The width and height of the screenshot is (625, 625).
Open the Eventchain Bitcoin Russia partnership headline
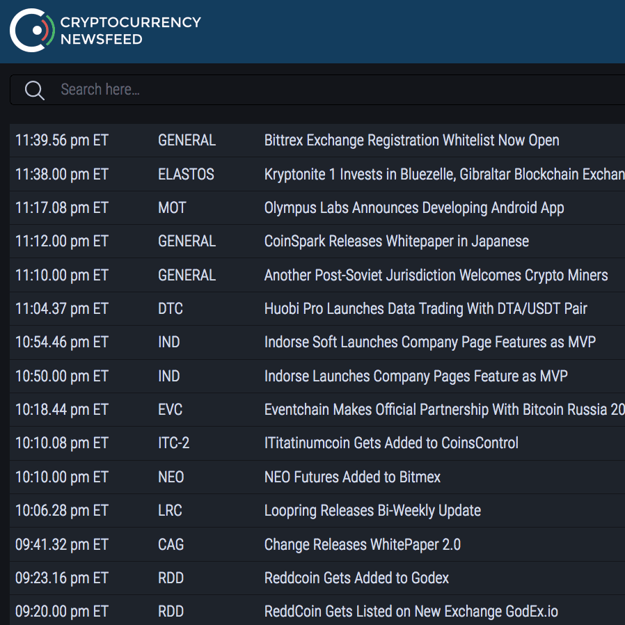(445, 409)
